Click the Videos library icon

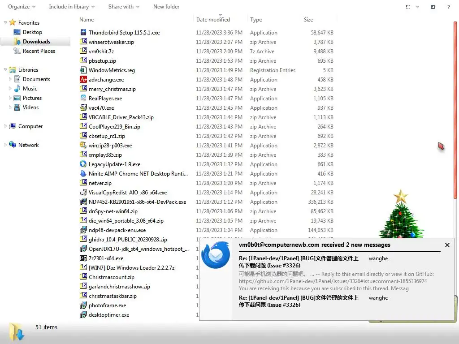(17, 107)
